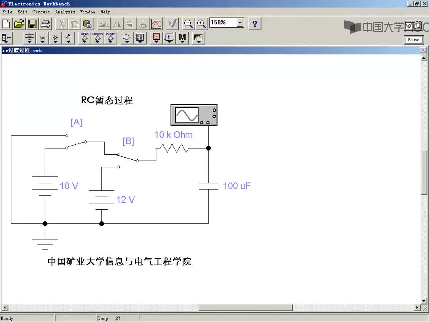Flip component vertically
The width and height of the screenshot is (429, 322).
pyautogui.click(x=130, y=24)
